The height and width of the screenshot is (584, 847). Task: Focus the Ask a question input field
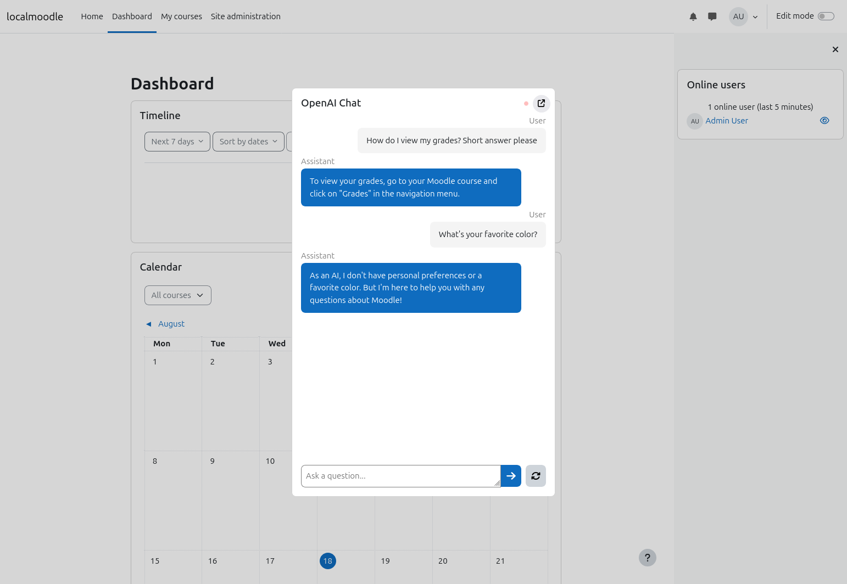coord(400,476)
